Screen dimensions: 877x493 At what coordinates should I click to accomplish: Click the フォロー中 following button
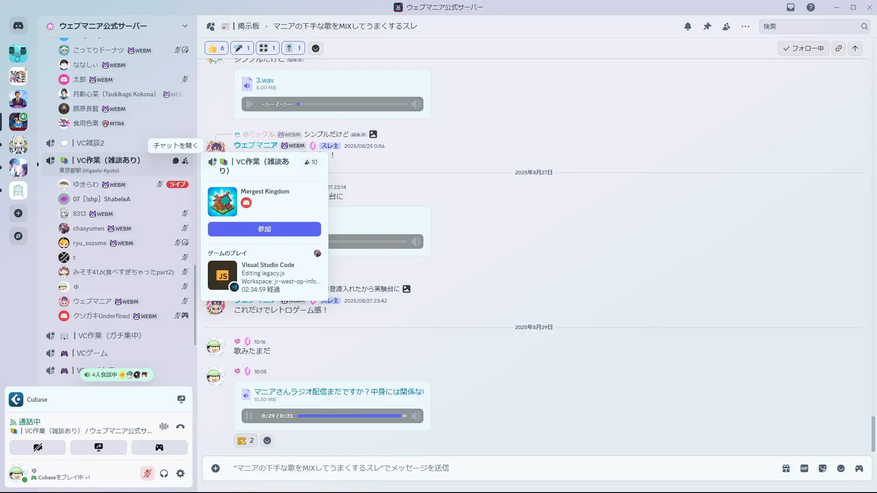tap(803, 48)
